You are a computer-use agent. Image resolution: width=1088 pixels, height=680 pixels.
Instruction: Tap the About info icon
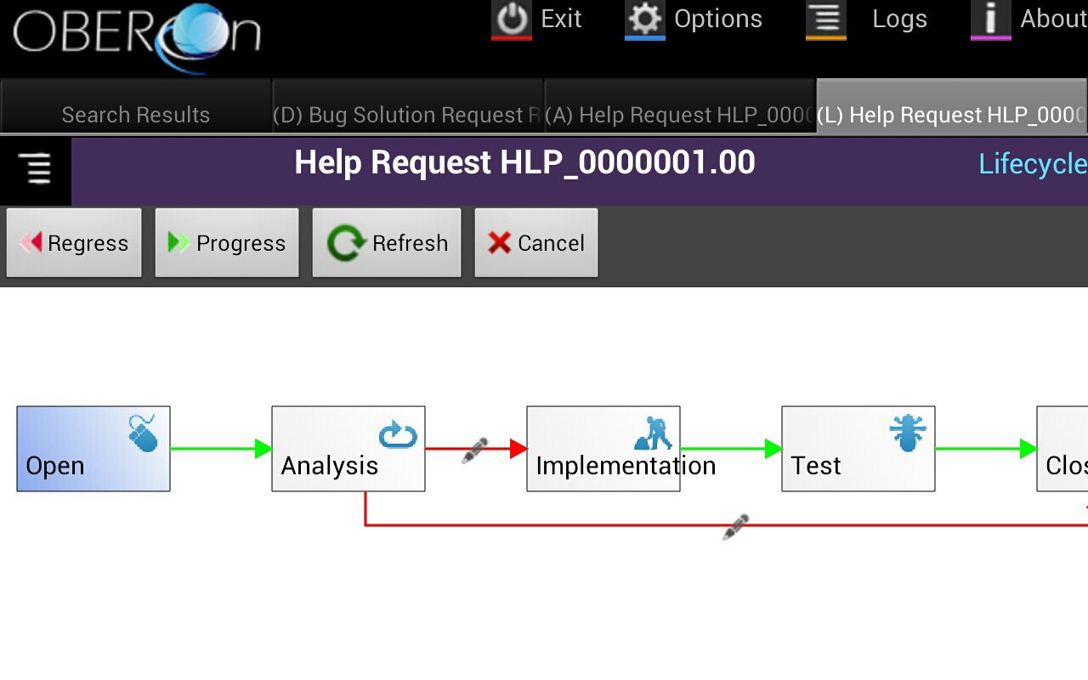coord(991,19)
